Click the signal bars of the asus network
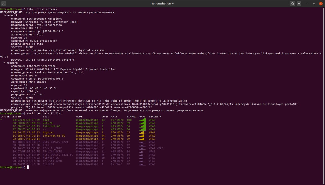The height and width of the screenshot is (185, 325). click(143, 120)
